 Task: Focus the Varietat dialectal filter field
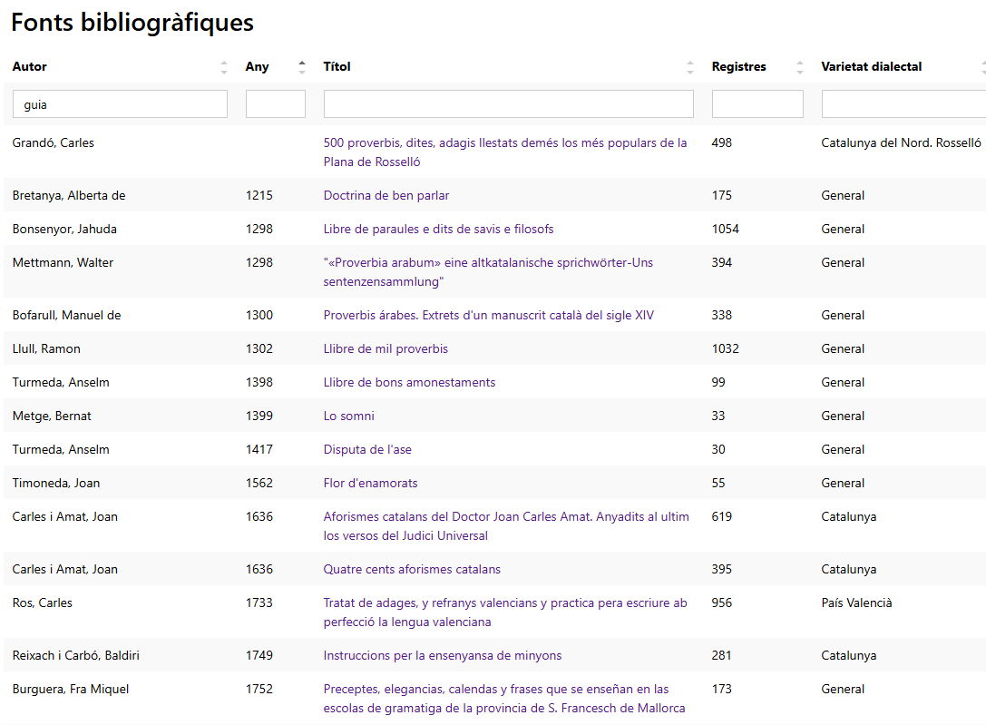click(x=903, y=103)
